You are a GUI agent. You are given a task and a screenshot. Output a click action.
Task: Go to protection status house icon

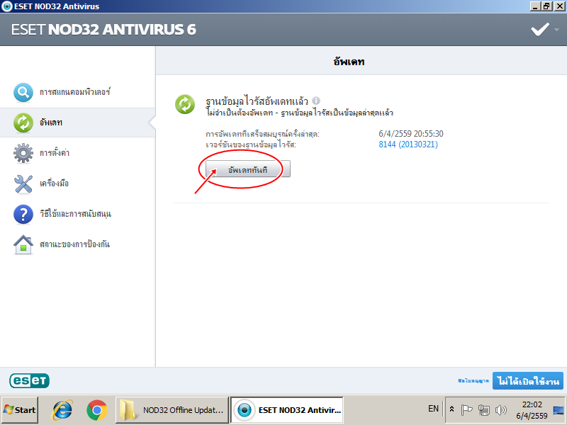coord(23,244)
